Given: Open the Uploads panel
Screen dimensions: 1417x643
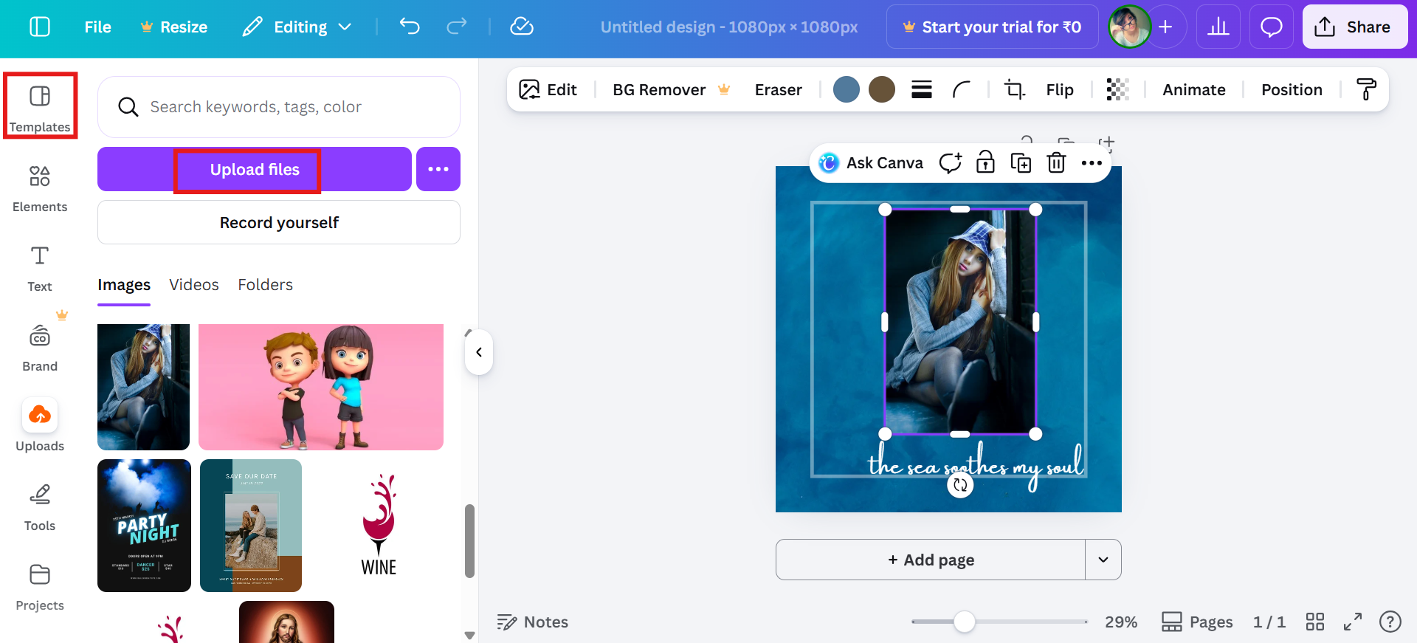Looking at the screenshot, I should coord(40,426).
